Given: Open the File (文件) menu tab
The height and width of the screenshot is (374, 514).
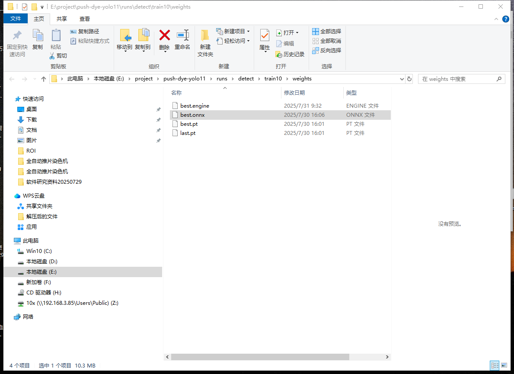Looking at the screenshot, I should coord(16,19).
